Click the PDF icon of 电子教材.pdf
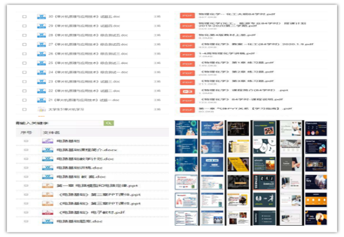 point(48,213)
